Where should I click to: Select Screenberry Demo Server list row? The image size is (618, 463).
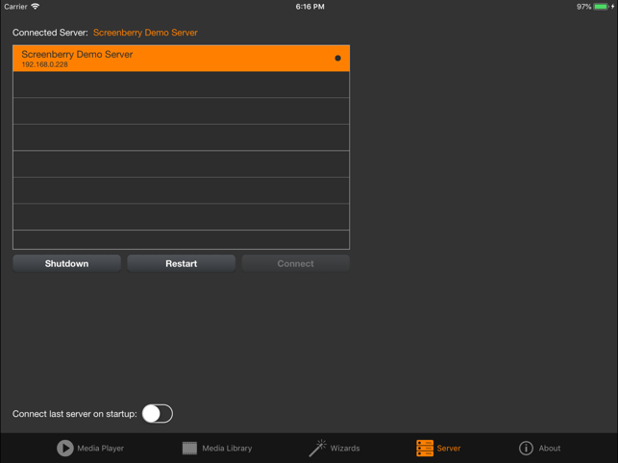point(182,59)
